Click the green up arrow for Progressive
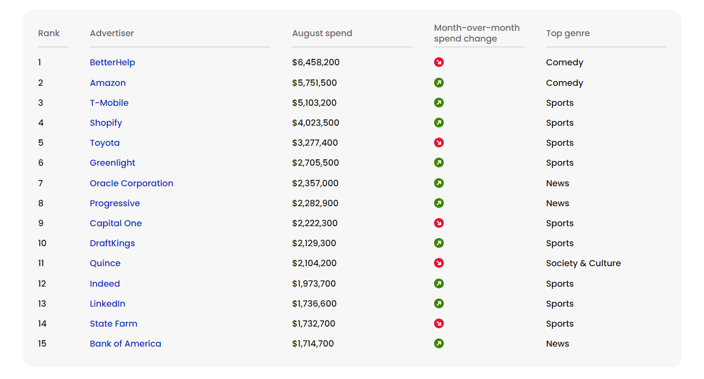 [x=439, y=203]
